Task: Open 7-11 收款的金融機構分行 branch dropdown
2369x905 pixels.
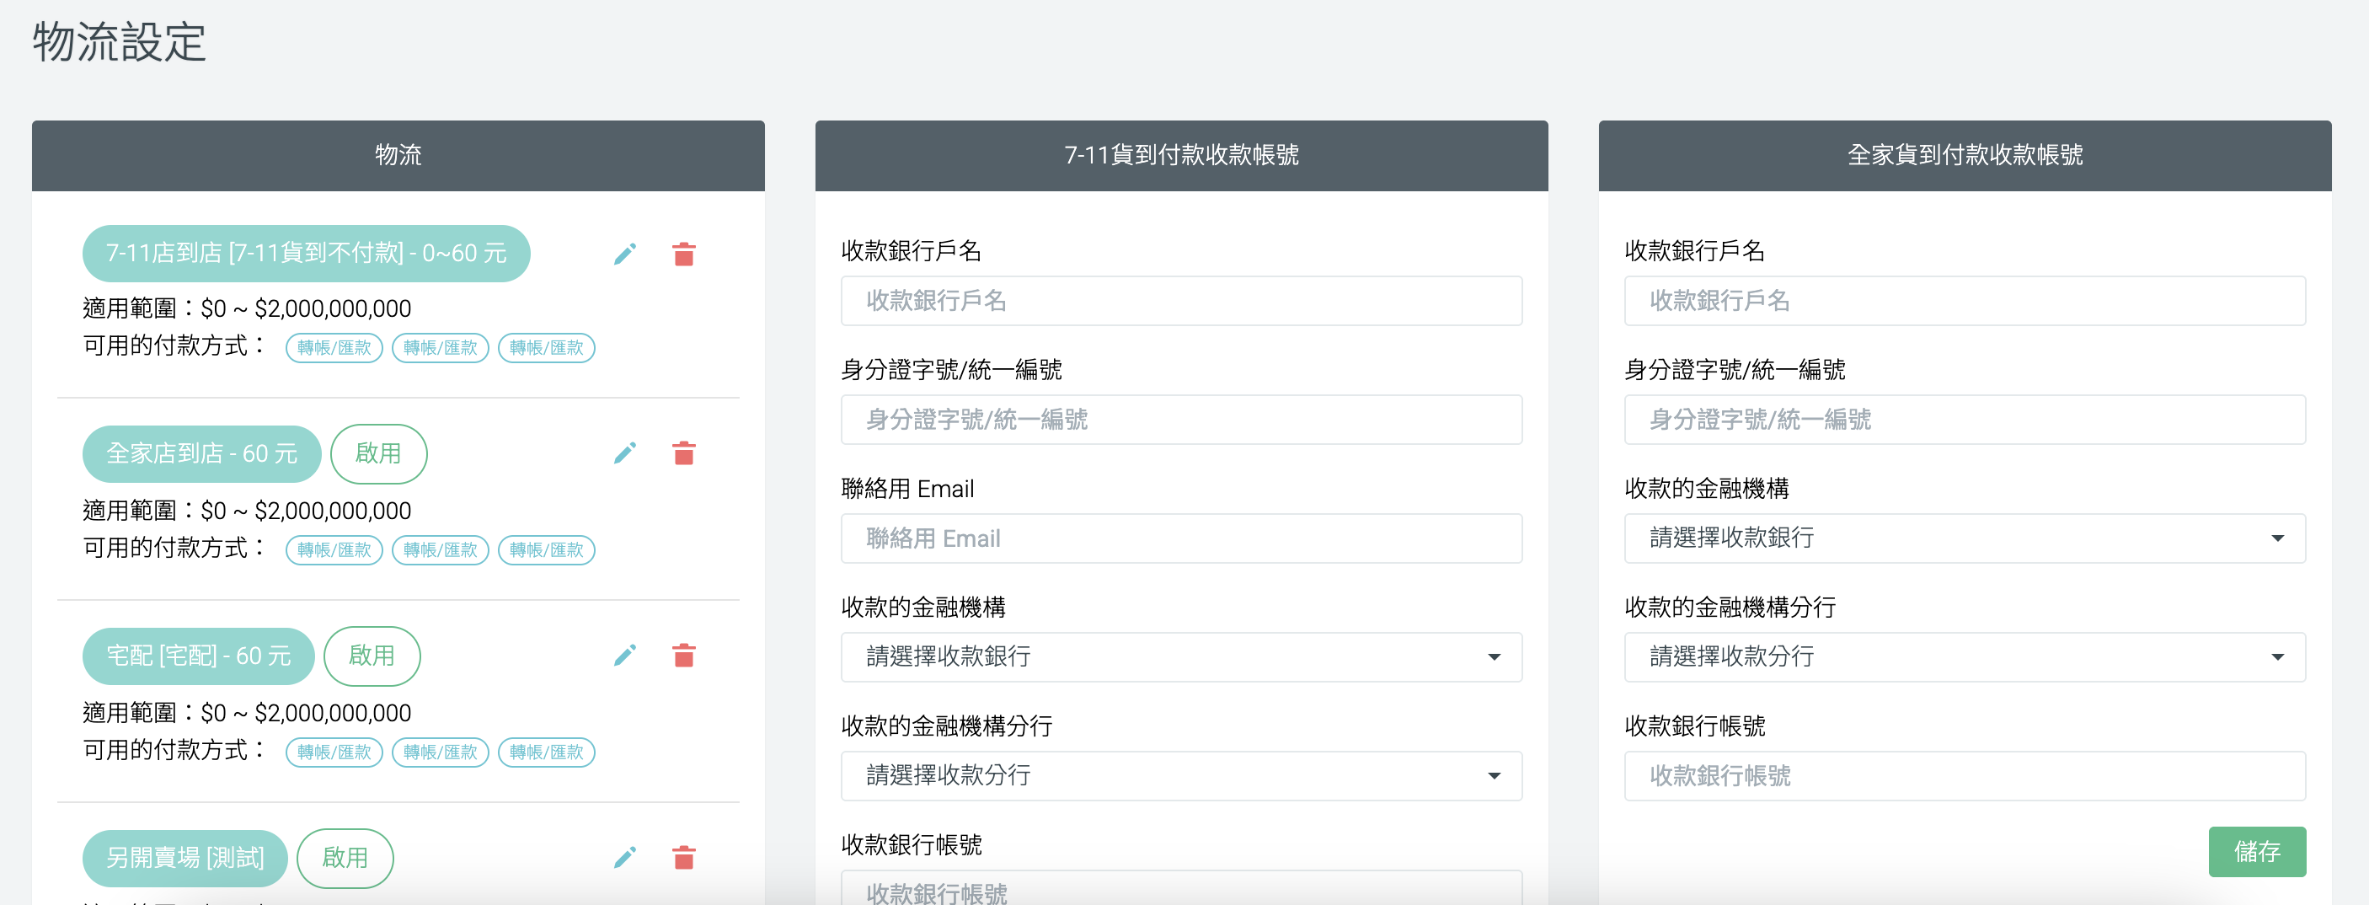Action: click(1181, 775)
